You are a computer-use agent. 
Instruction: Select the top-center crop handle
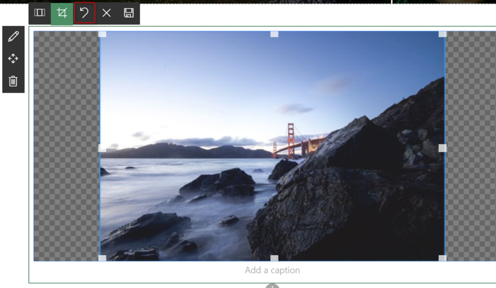point(274,34)
